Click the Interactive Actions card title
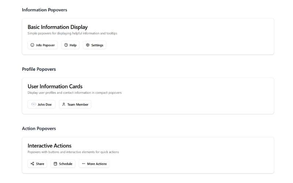The width and height of the screenshot is (293, 183). click(x=49, y=146)
